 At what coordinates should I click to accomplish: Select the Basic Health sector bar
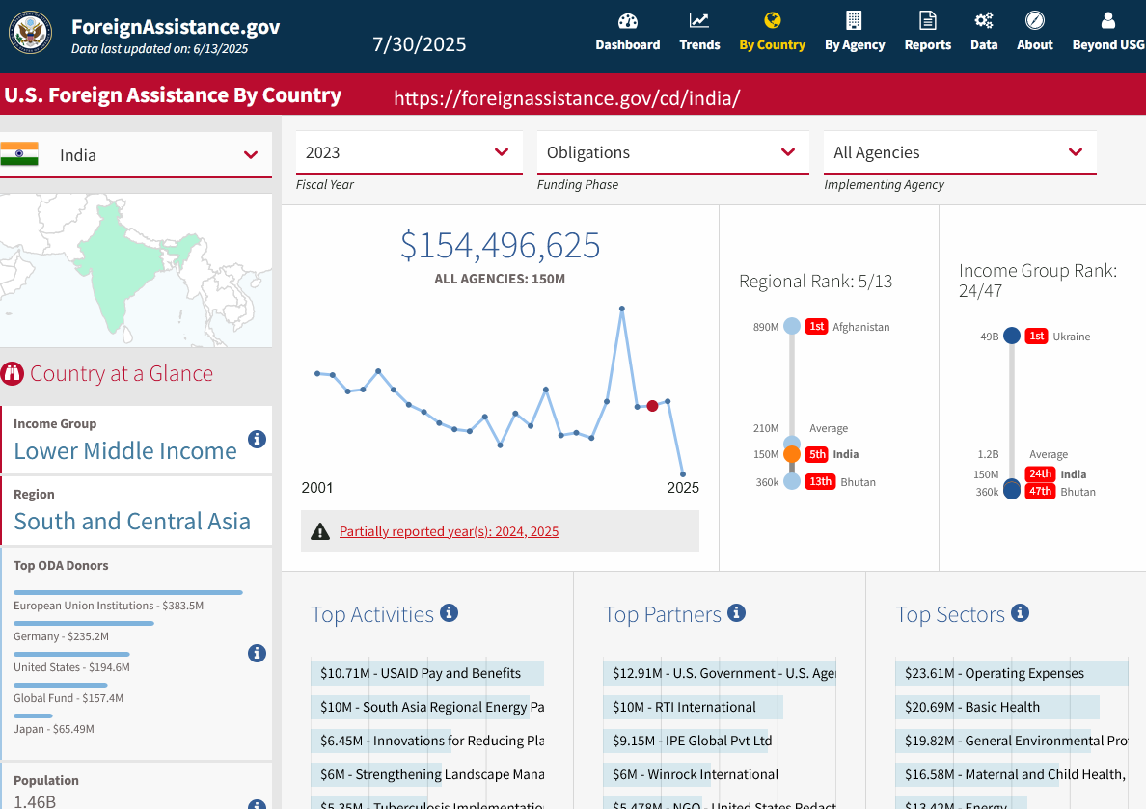click(x=996, y=707)
